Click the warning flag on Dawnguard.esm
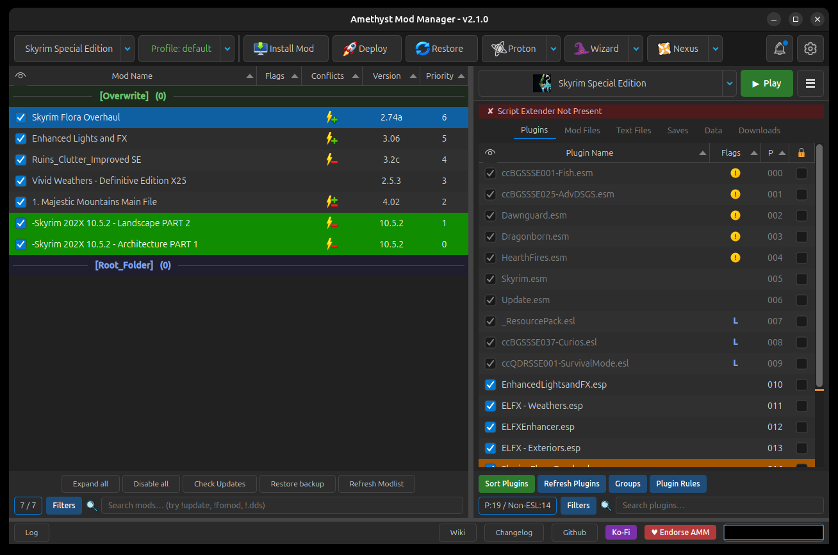838x555 pixels. [x=735, y=215]
